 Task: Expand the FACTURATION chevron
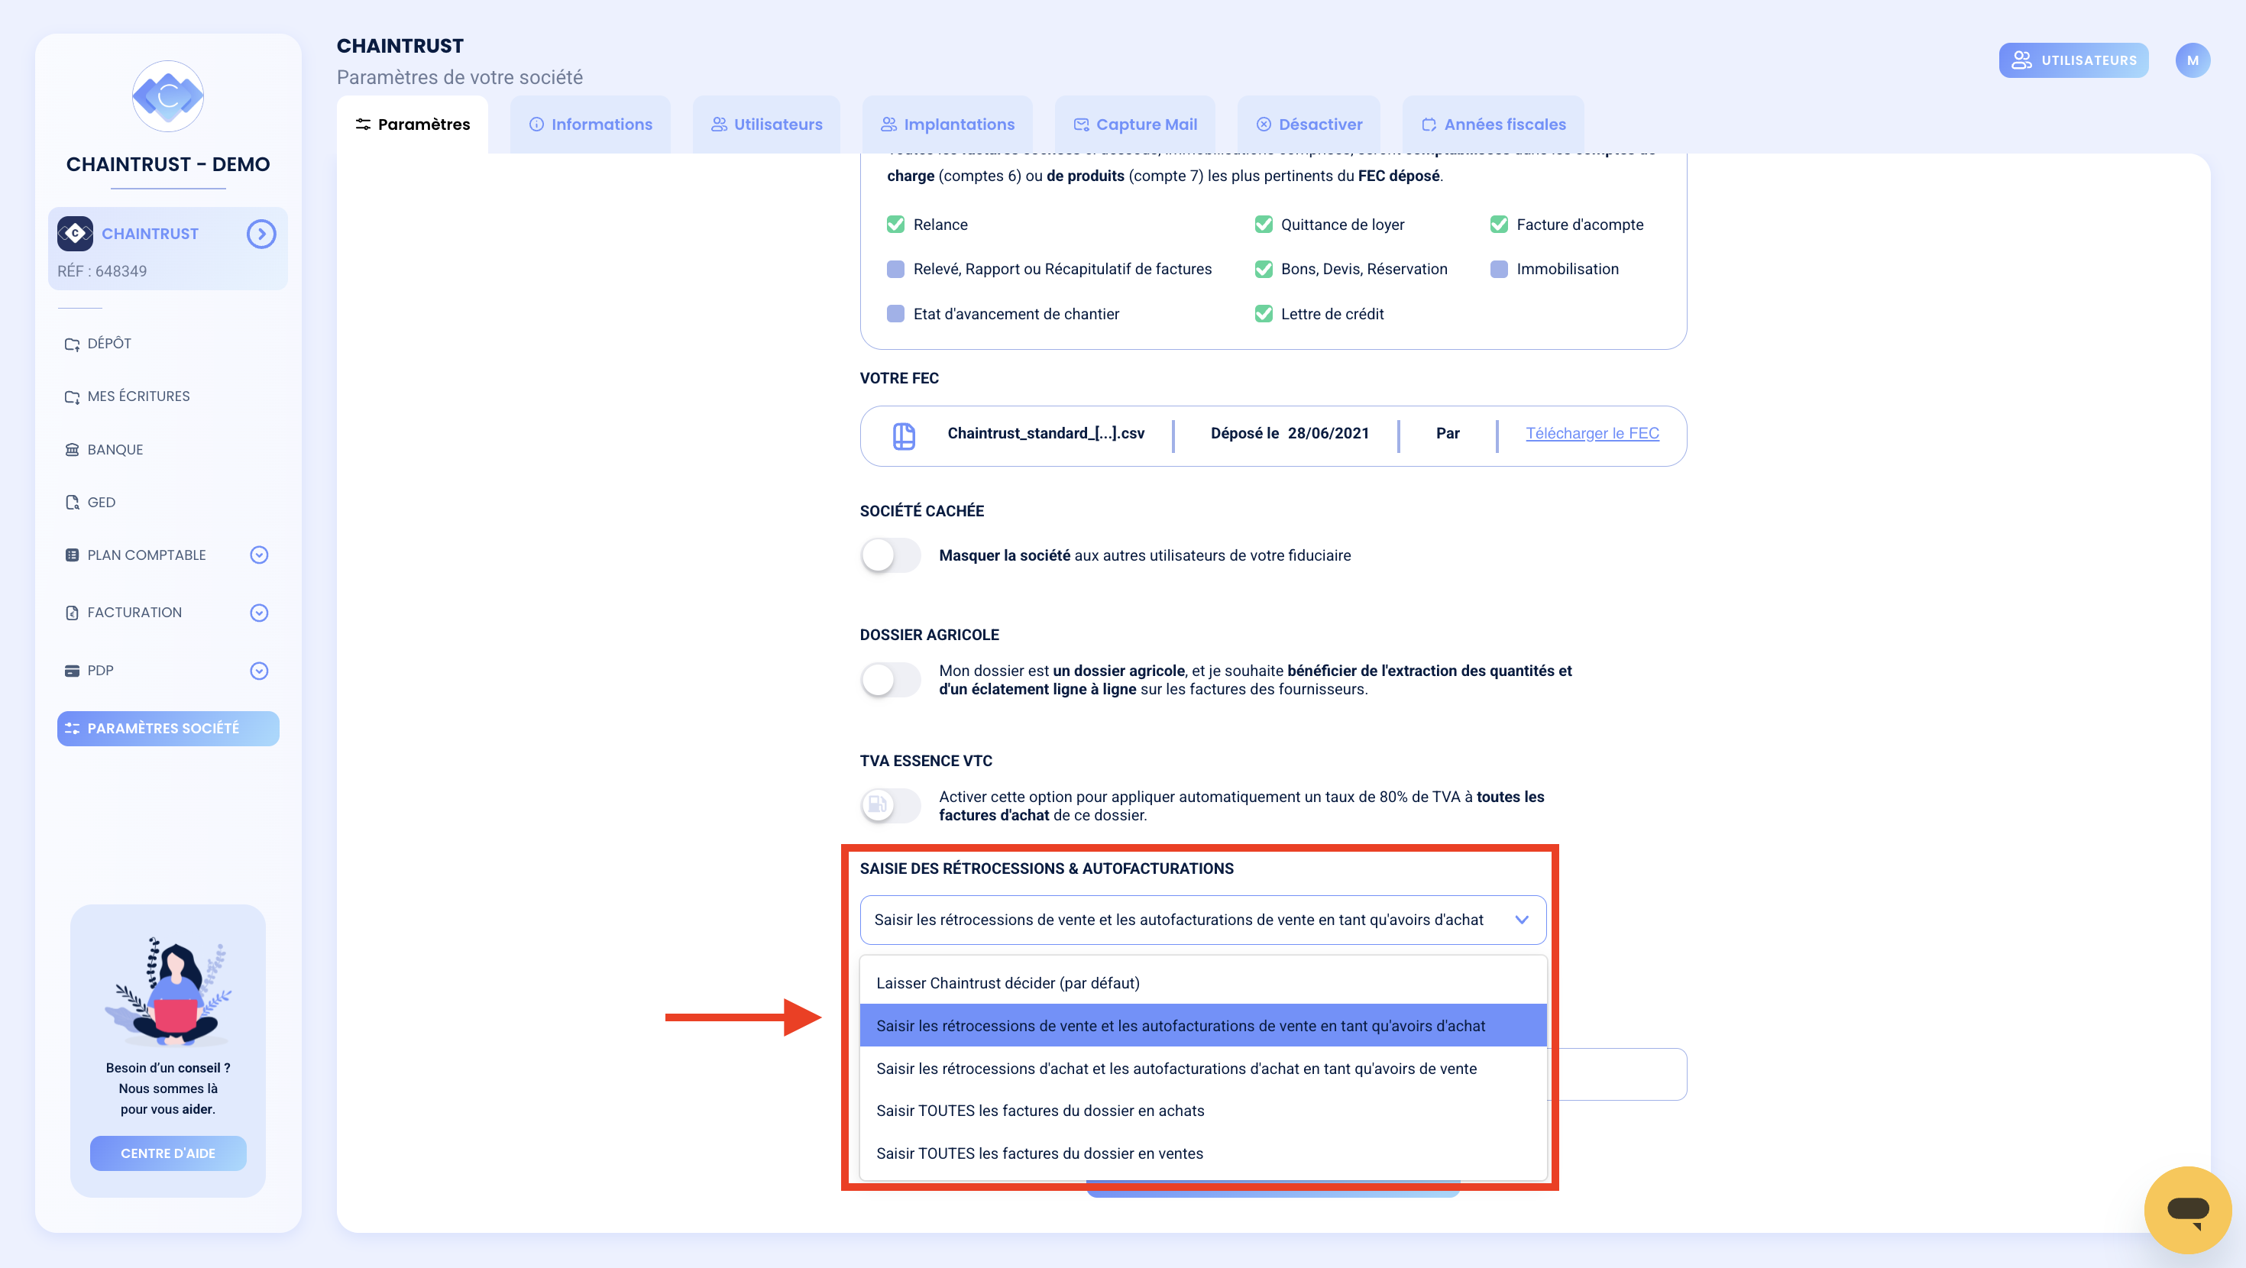(259, 612)
